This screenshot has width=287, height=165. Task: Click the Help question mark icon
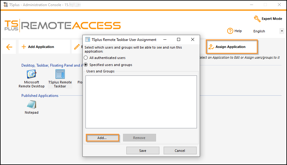pyautogui.click(x=230, y=31)
